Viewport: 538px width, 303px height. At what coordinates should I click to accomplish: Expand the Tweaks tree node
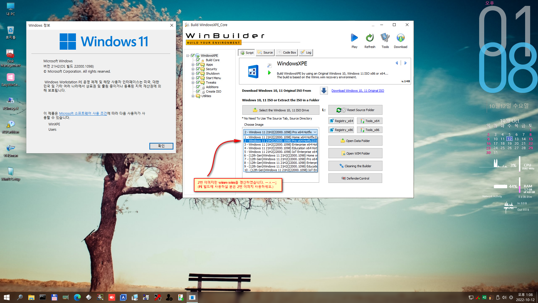(193, 82)
